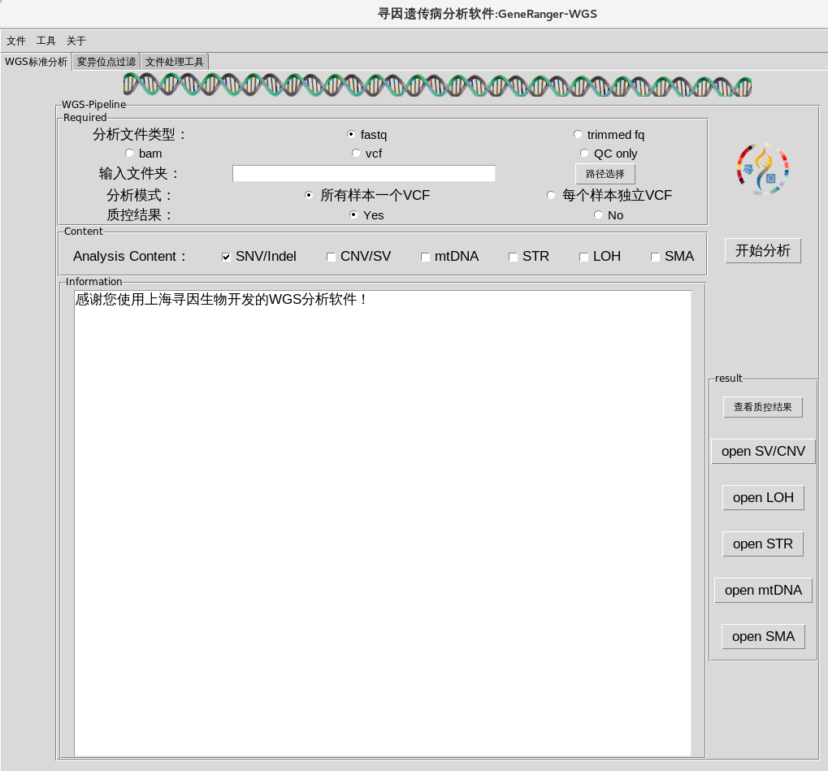Select 每个样本独立VCF analysis mode

tap(552, 196)
